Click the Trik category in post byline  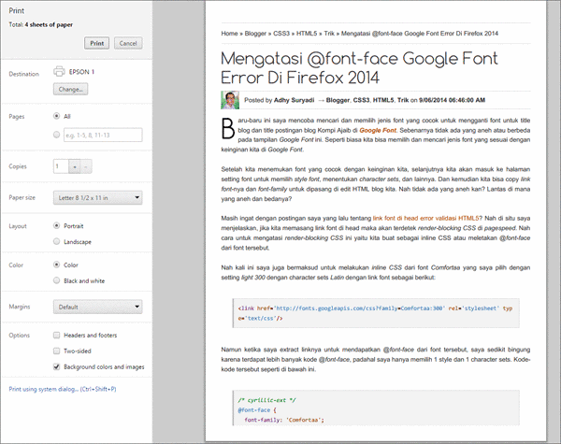[403, 100]
